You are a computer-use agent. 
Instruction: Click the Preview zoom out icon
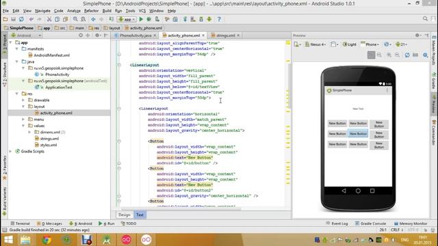[397, 55]
